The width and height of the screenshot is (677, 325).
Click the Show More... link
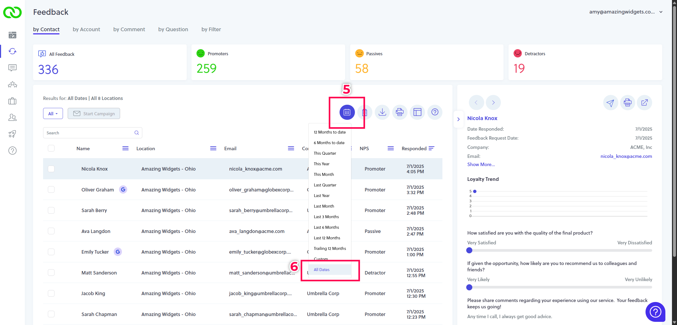[x=481, y=164]
